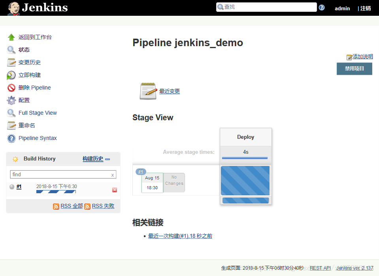The image size is (379, 276).
Task: Open the 状态 page link
Action: (24, 50)
